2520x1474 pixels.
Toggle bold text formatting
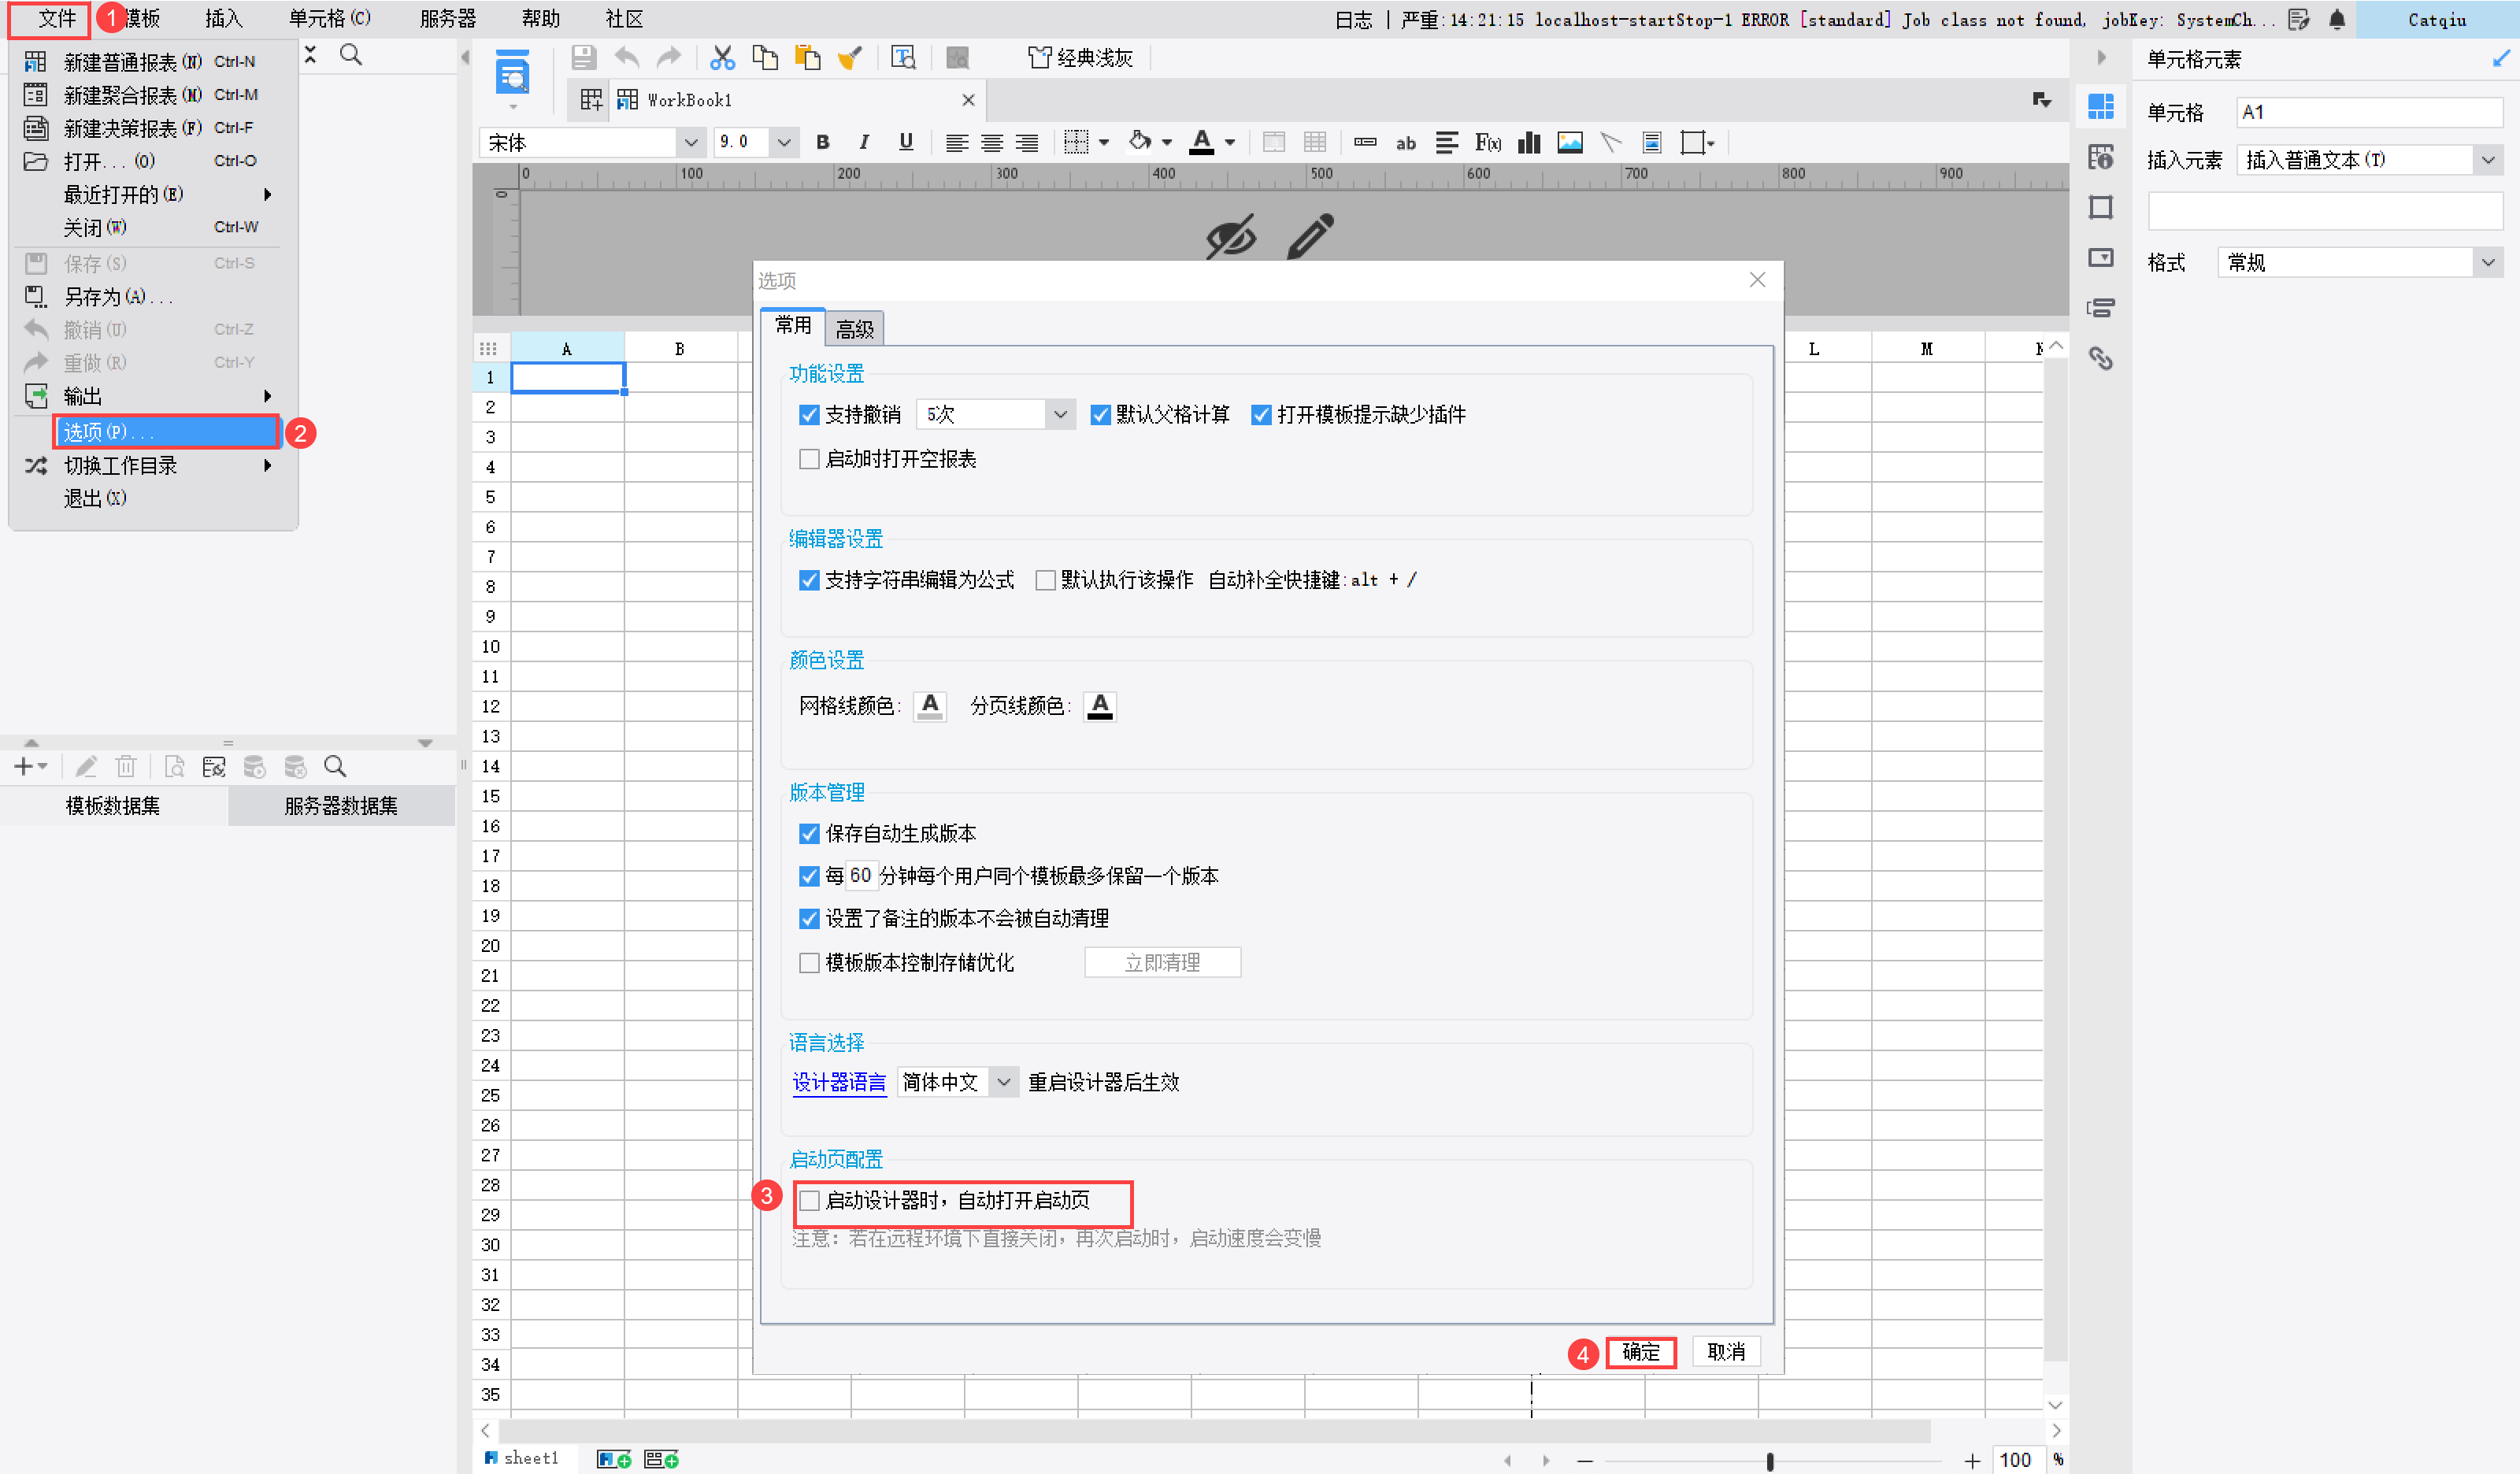pos(823,142)
